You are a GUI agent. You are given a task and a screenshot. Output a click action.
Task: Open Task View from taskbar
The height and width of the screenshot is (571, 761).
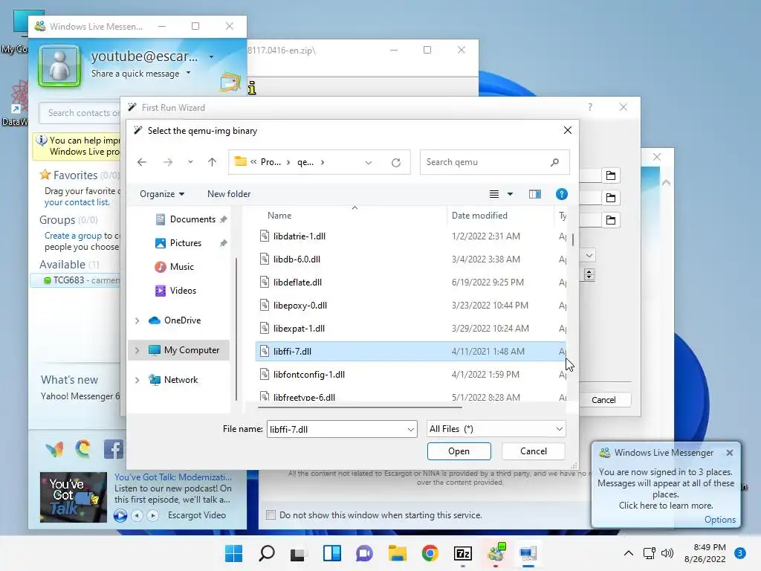[x=297, y=554]
